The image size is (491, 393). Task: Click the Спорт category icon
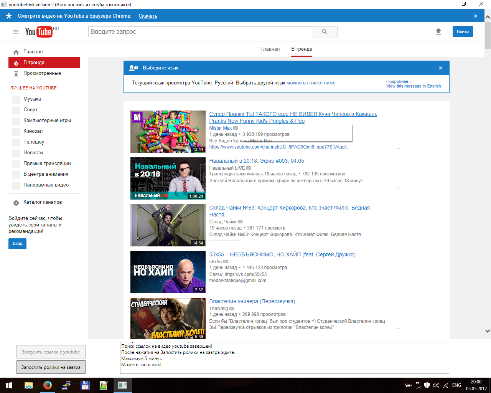16,110
